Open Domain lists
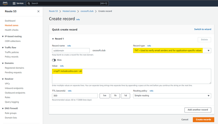 [11, 118]
